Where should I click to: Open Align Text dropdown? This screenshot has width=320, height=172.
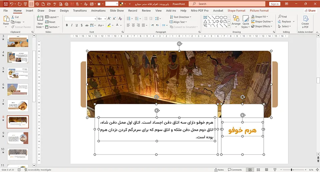point(178,22)
